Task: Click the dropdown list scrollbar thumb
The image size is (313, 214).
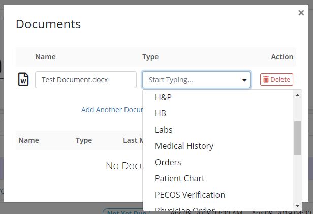Action: [x=298, y=138]
